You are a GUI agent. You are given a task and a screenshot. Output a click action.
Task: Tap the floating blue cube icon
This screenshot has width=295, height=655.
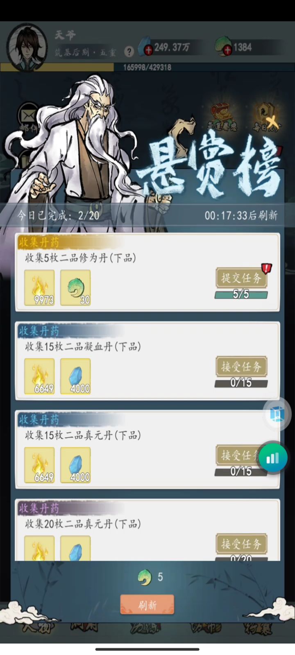277,414
